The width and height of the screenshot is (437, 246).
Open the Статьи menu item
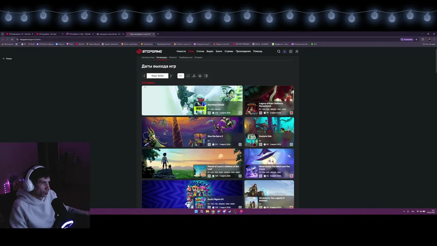coord(200,51)
